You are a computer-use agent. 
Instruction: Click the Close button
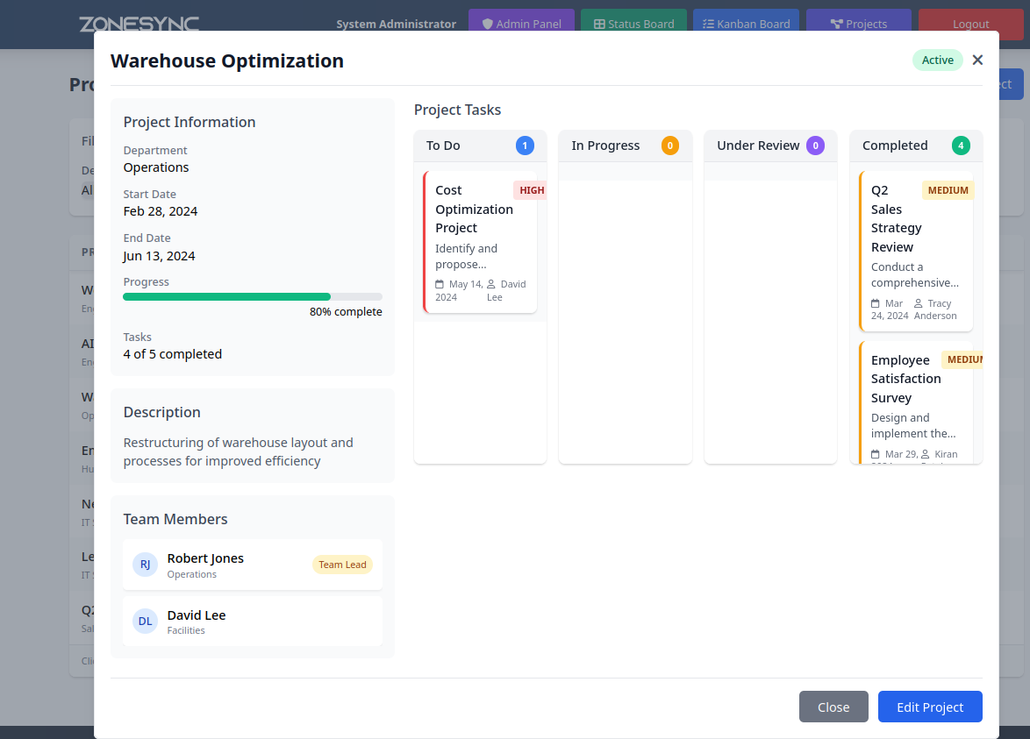click(833, 707)
